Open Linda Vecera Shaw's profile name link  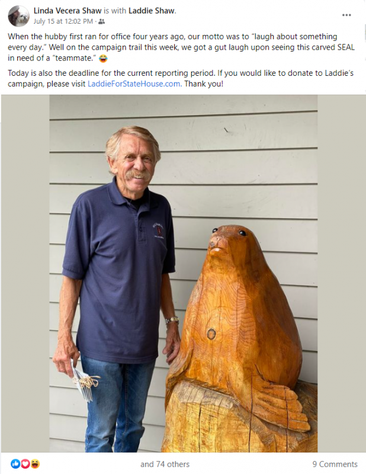point(68,11)
